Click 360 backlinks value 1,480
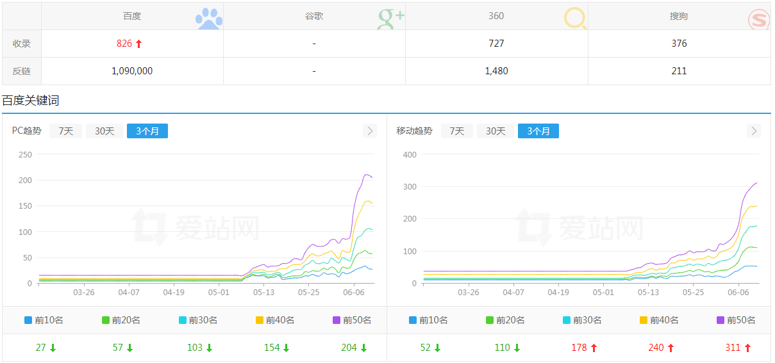 click(x=497, y=71)
